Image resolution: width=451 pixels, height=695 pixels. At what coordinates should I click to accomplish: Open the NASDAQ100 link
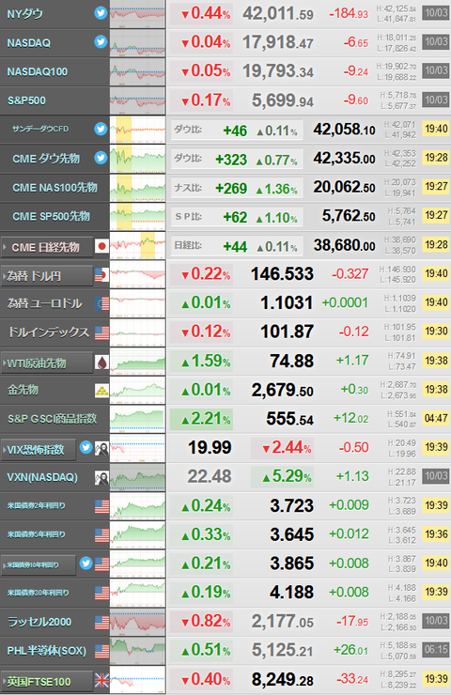click(x=38, y=71)
